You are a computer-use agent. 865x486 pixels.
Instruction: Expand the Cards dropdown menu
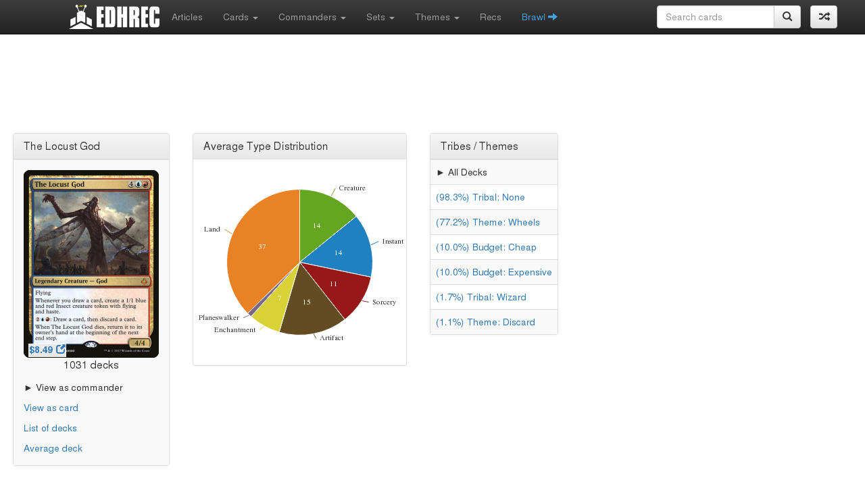pyautogui.click(x=241, y=17)
